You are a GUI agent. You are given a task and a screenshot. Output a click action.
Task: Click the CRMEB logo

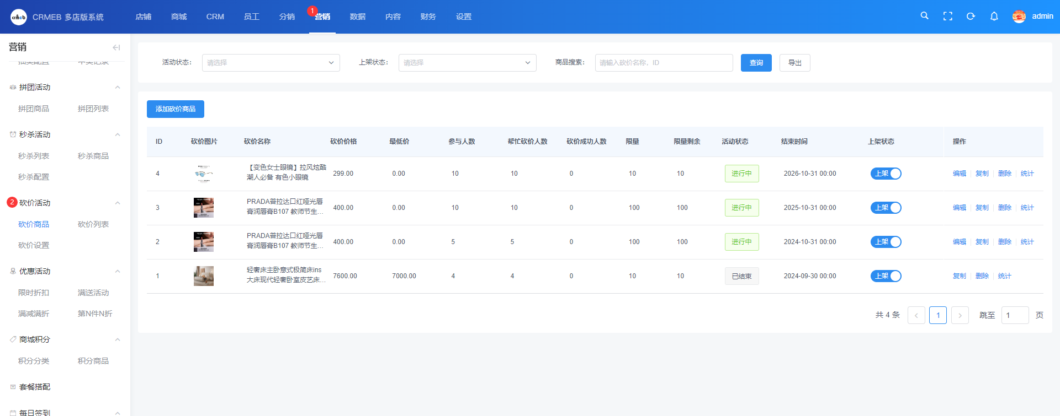click(19, 17)
